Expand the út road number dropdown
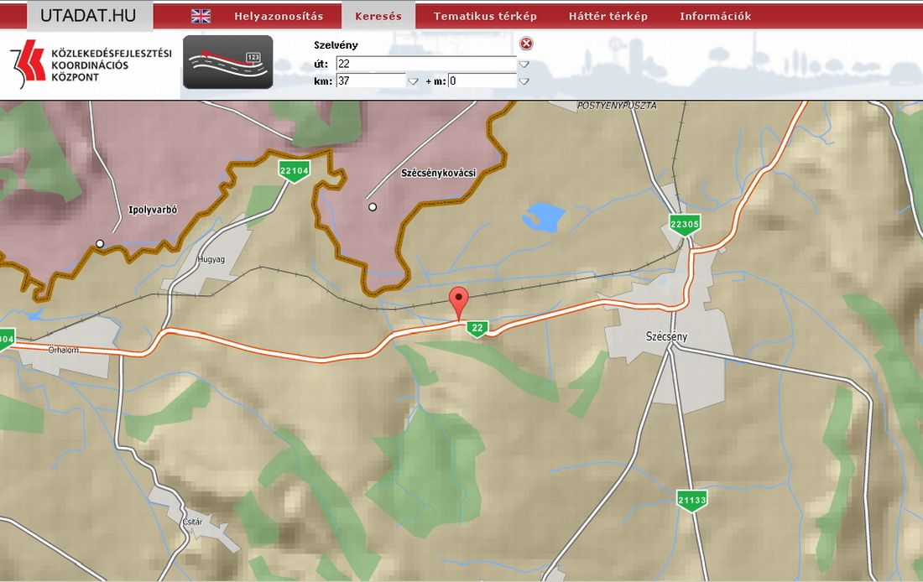Viewport: 923px width, 582px height. click(x=524, y=64)
